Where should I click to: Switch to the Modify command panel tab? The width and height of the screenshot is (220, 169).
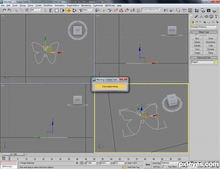[x=197, y=16]
